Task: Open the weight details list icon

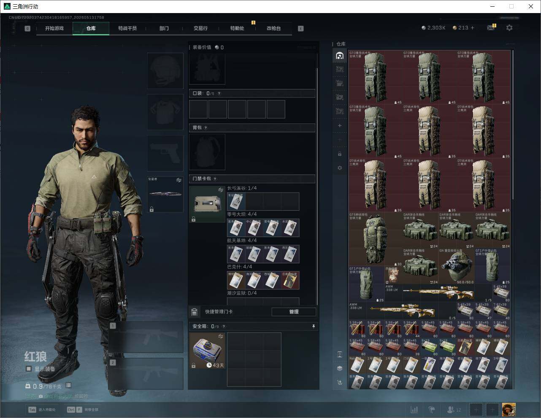Action: click(x=68, y=386)
